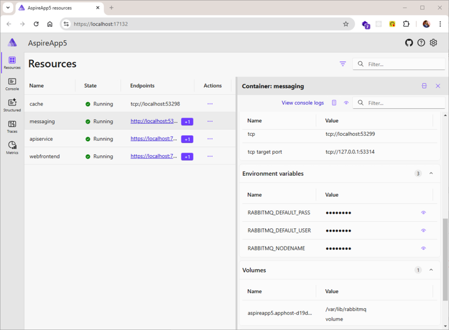Open the apiservice https endpoint link

click(154, 139)
